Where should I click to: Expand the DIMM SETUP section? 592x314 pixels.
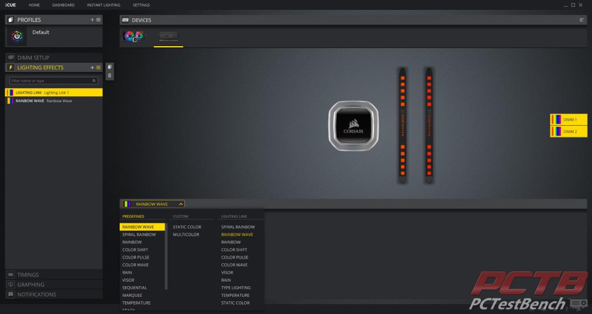pos(54,58)
